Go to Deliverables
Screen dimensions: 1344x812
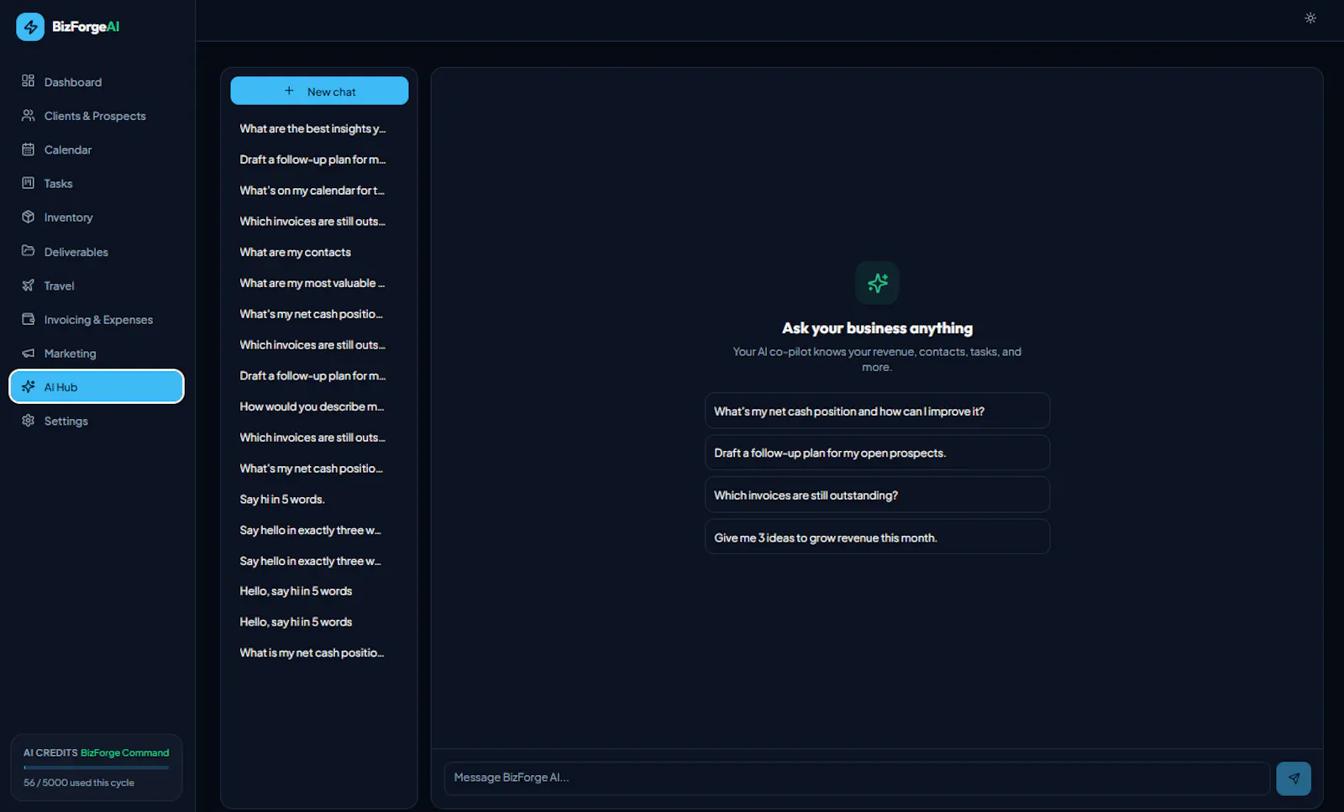97,252
